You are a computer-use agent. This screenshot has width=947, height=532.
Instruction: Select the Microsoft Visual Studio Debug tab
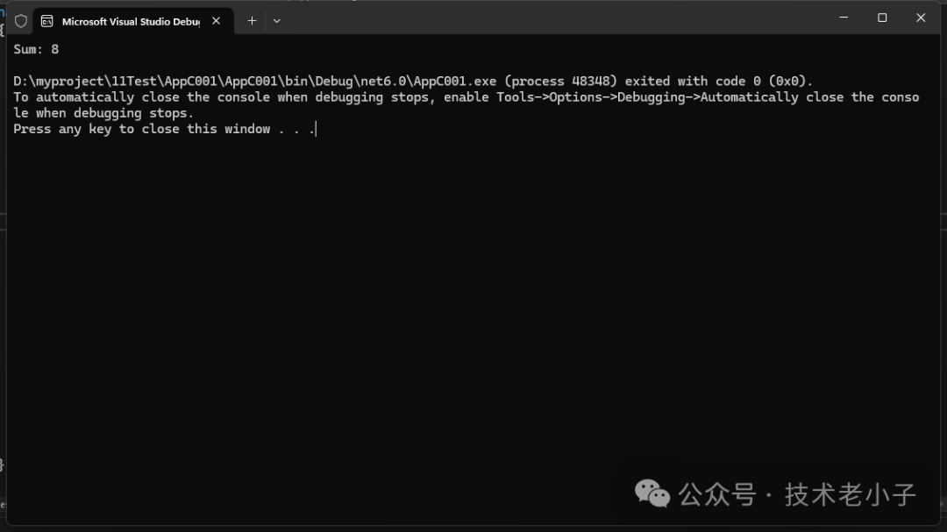131,21
